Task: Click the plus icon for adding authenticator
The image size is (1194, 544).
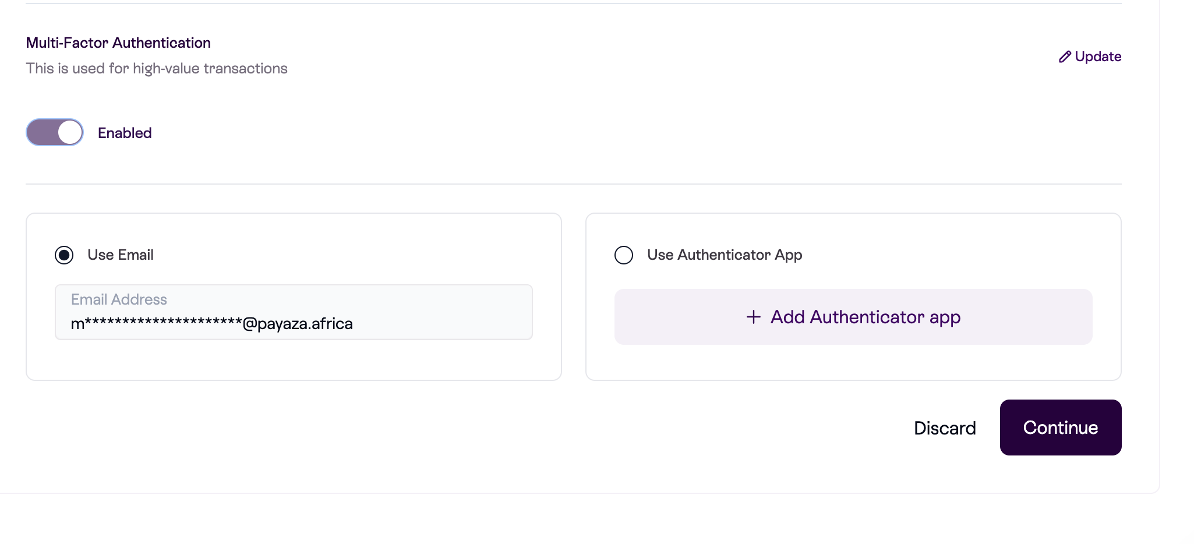Action: tap(753, 317)
